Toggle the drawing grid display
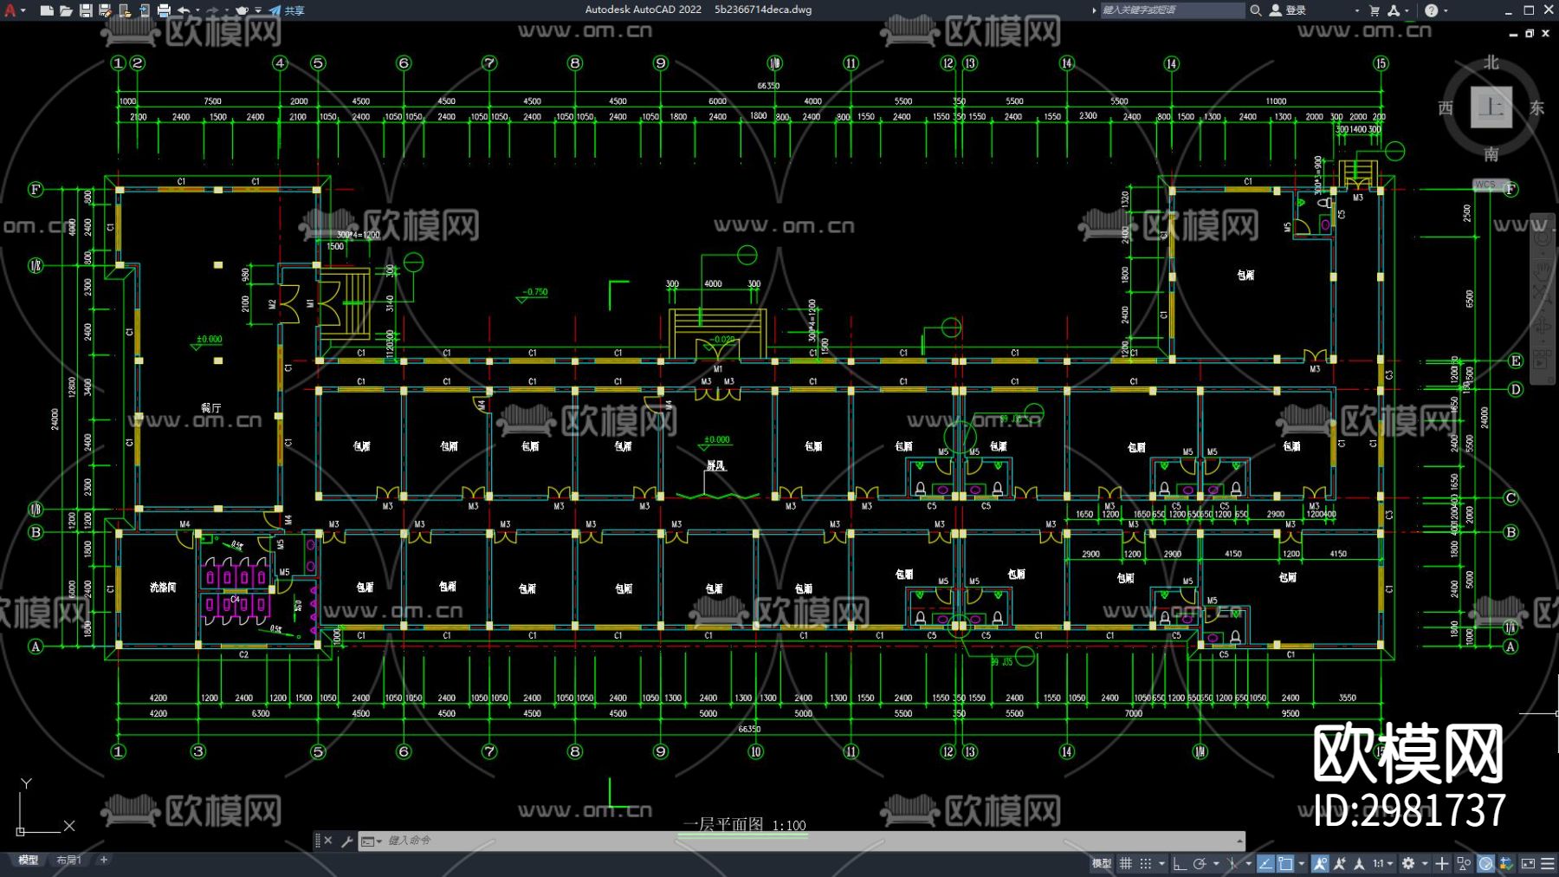1559x877 pixels. click(1126, 863)
